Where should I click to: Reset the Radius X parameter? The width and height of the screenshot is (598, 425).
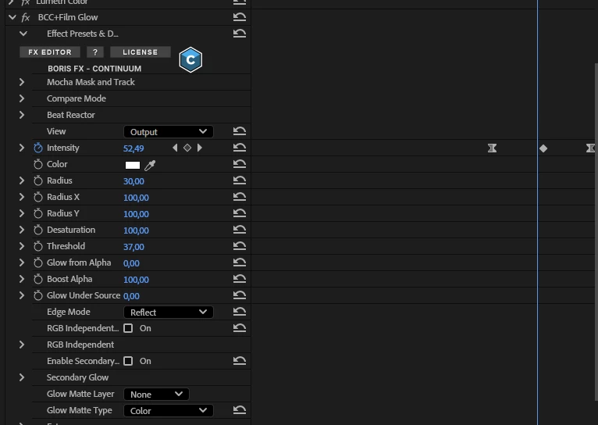click(x=240, y=197)
